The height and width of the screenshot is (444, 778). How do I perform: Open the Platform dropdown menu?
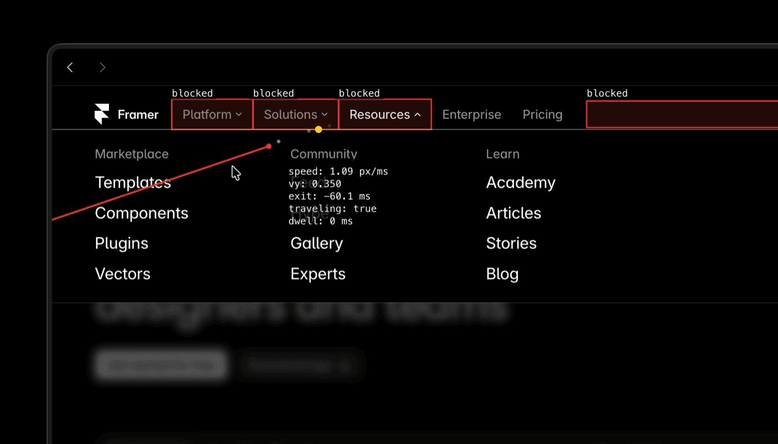212,114
